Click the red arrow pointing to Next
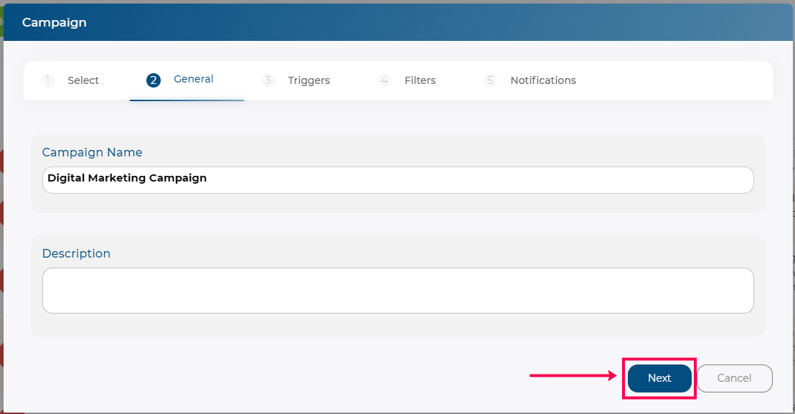Viewport: 795px width, 414px height. 573,375
